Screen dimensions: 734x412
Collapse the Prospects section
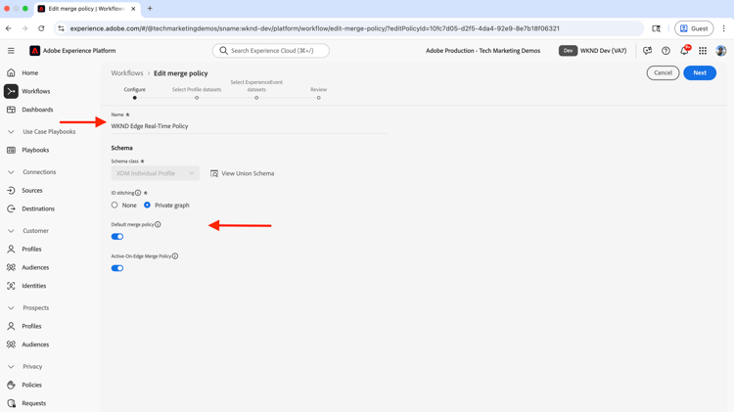click(11, 308)
